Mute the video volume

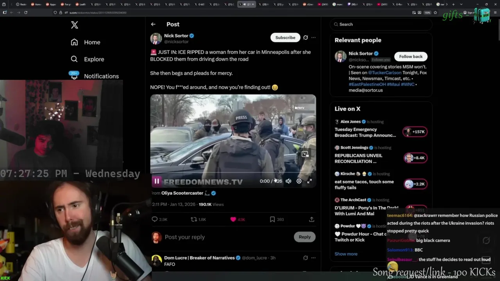[288, 181]
